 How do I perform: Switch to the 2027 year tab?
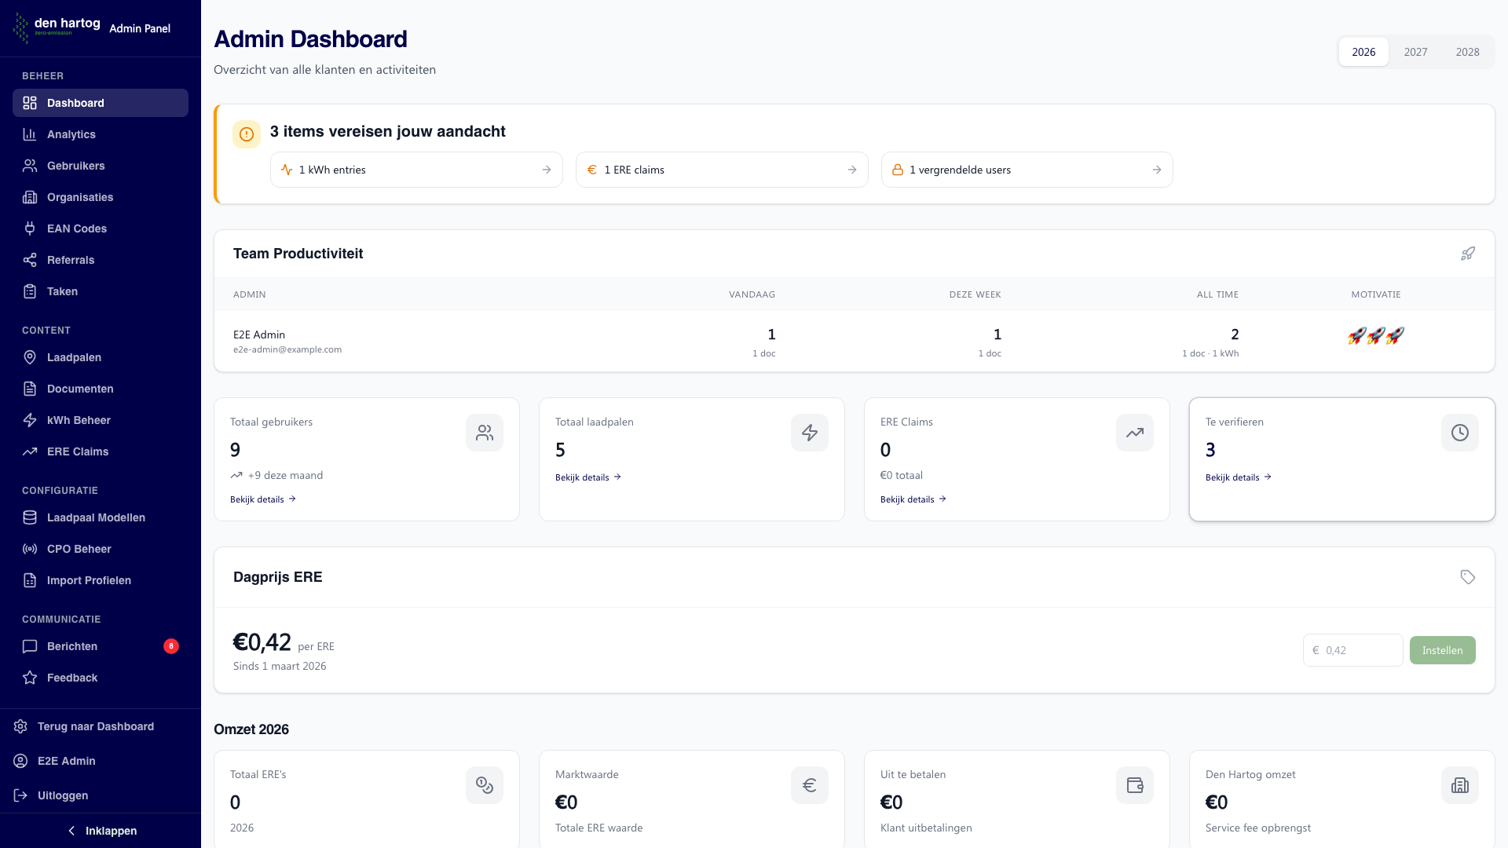pos(1415,52)
